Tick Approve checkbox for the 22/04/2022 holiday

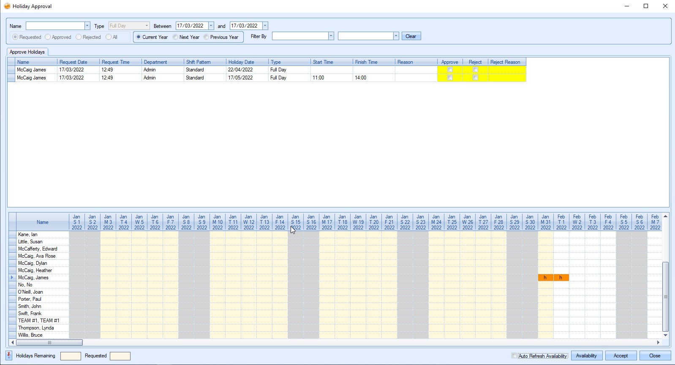click(x=450, y=70)
